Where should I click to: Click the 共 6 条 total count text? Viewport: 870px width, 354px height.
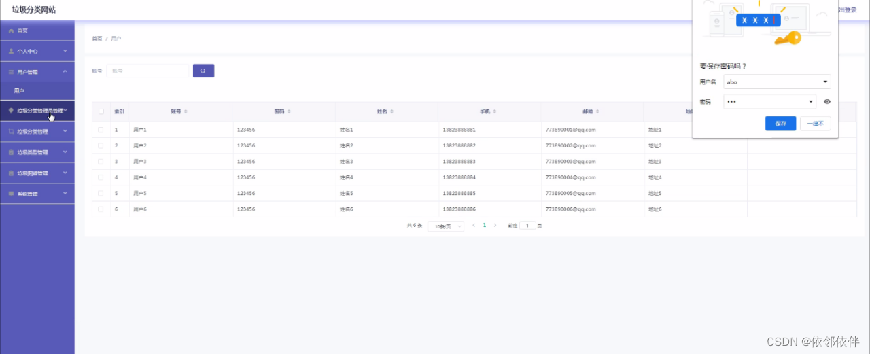(x=415, y=226)
